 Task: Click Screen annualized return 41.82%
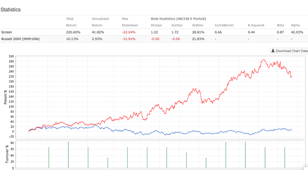coord(98,32)
